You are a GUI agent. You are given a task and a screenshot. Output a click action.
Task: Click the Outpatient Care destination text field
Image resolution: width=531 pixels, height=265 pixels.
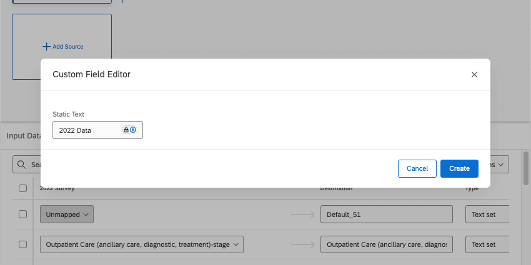(385, 244)
